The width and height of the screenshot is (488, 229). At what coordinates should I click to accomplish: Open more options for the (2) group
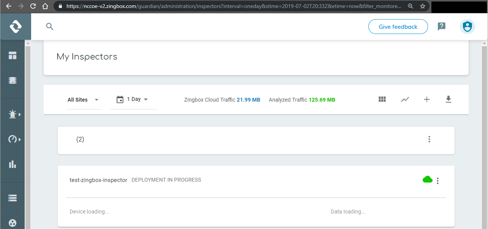(x=429, y=139)
